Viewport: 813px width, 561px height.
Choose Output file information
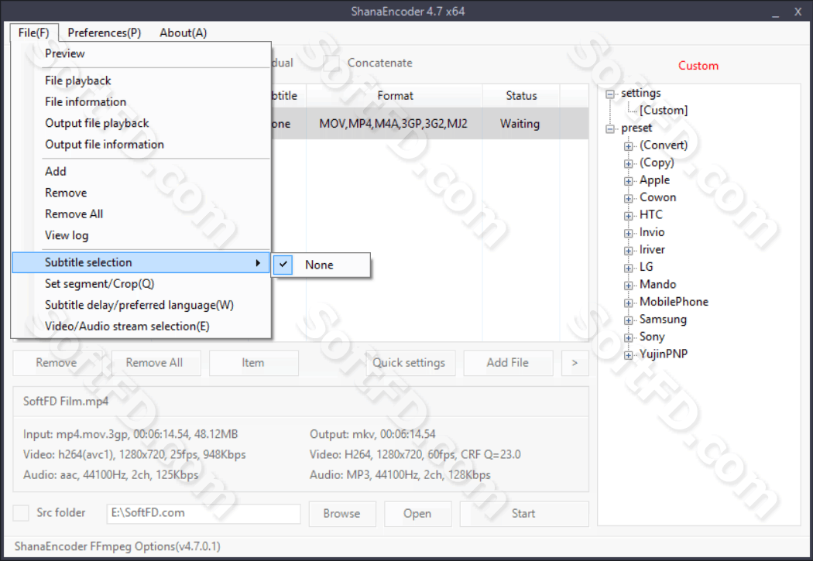141,144
